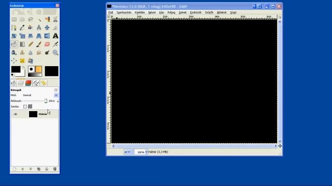332x186 pixels.
Task: Click the anchor layer button
Action: pyautogui.click(x=47, y=169)
